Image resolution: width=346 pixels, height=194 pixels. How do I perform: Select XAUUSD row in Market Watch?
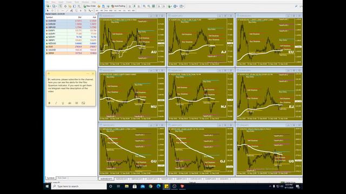[71, 50]
